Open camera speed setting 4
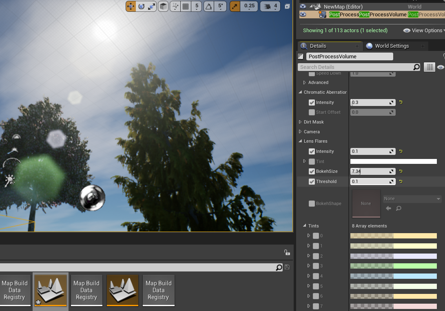Viewport: 445px width, 311px height. 270,6
